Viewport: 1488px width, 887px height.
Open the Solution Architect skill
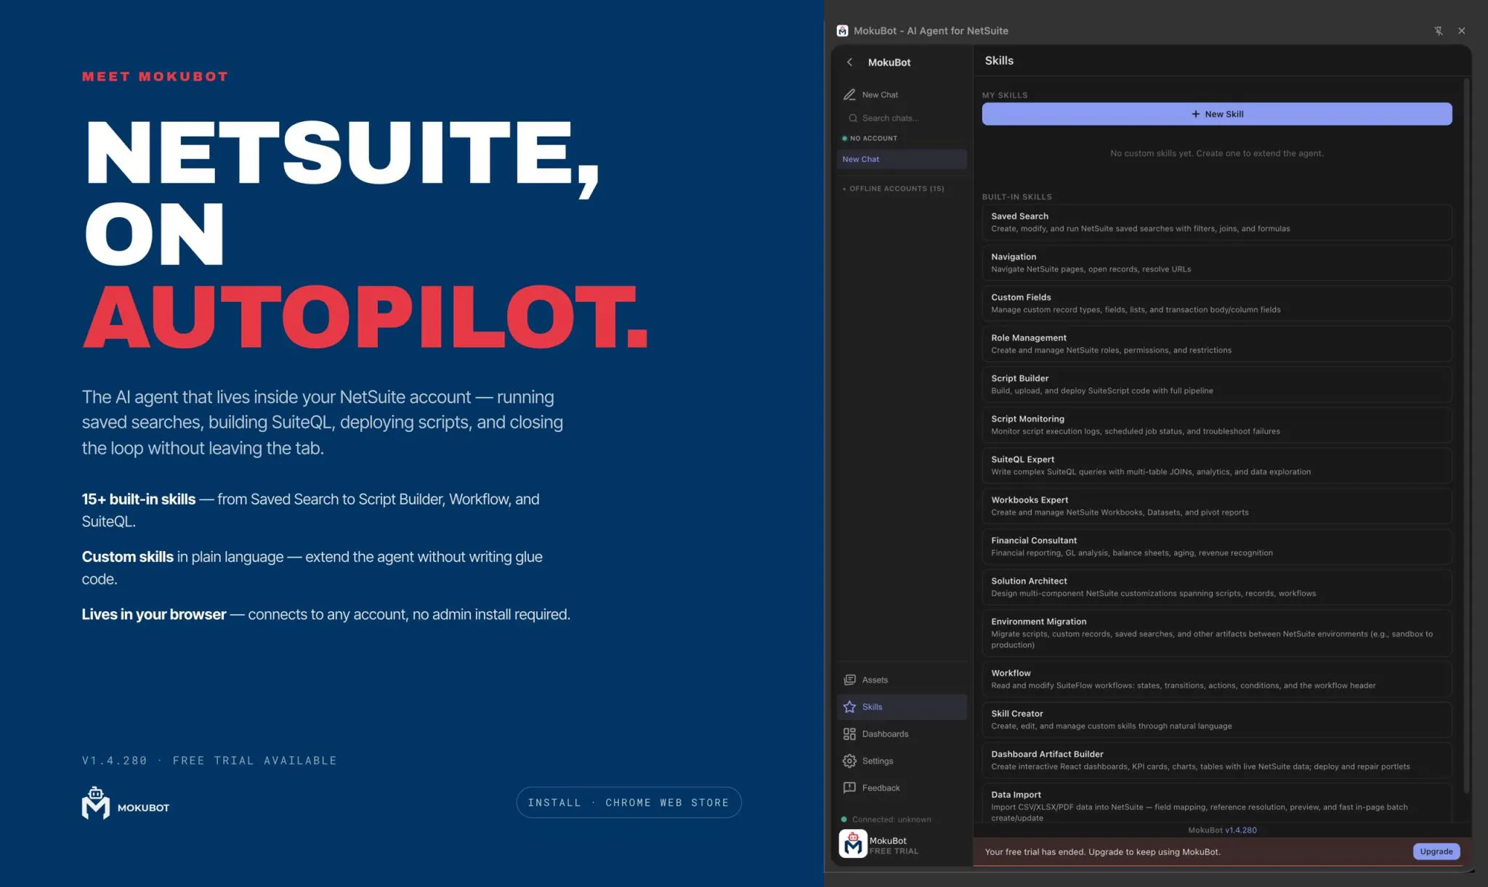click(x=1217, y=587)
